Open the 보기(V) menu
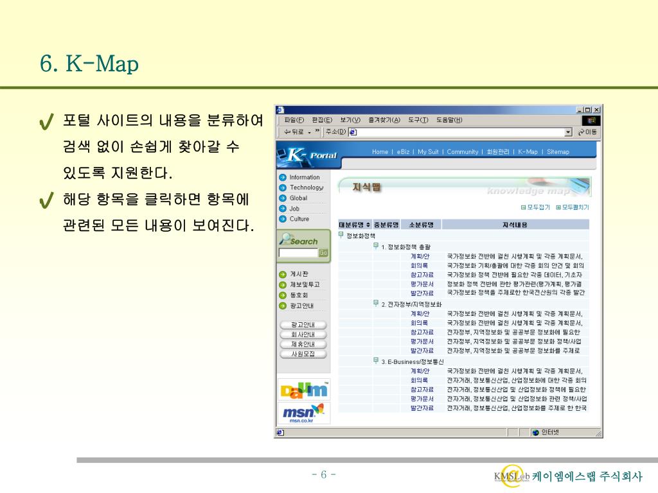Screen dimensions: 658x493 point(350,120)
